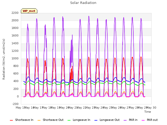
Task: Click the 2000 y-axis tick label
Action: click(15, 20)
